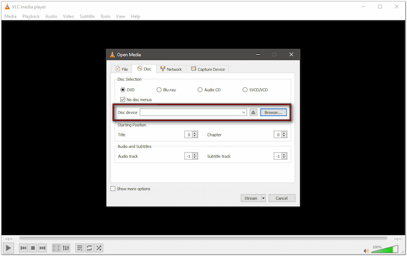
Task: Click the Open Media dialog cone icon
Action: [x=112, y=55]
